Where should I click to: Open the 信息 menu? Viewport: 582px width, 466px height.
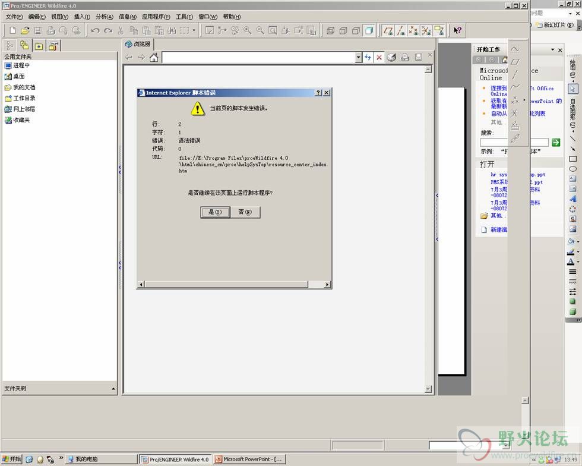(x=127, y=17)
